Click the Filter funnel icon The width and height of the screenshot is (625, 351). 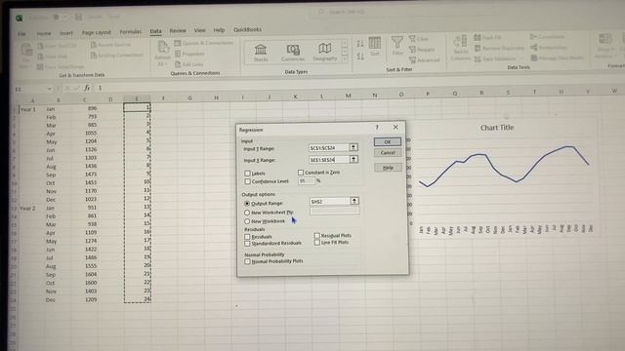click(x=397, y=46)
